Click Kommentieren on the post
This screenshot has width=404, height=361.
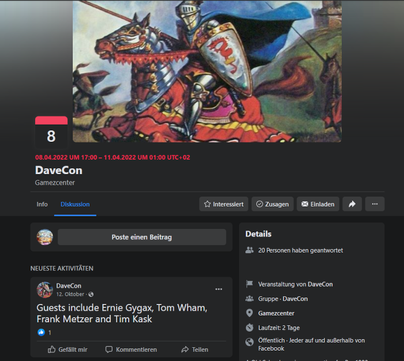coord(131,349)
